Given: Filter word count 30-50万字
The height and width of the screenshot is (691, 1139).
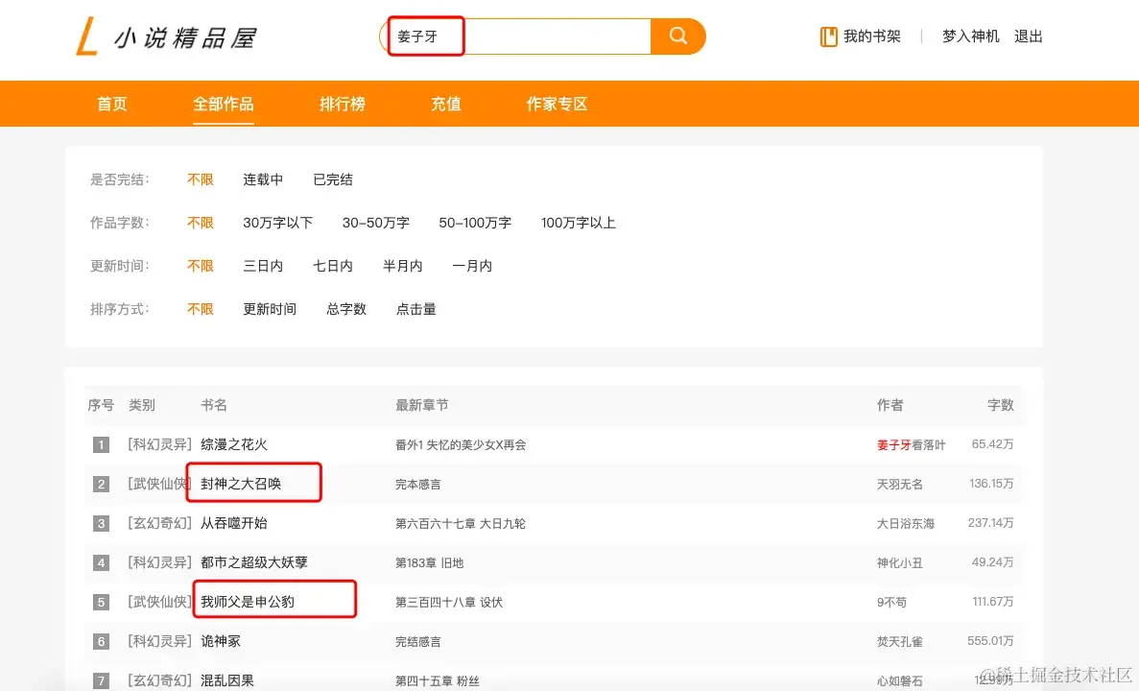Looking at the screenshot, I should pos(375,223).
